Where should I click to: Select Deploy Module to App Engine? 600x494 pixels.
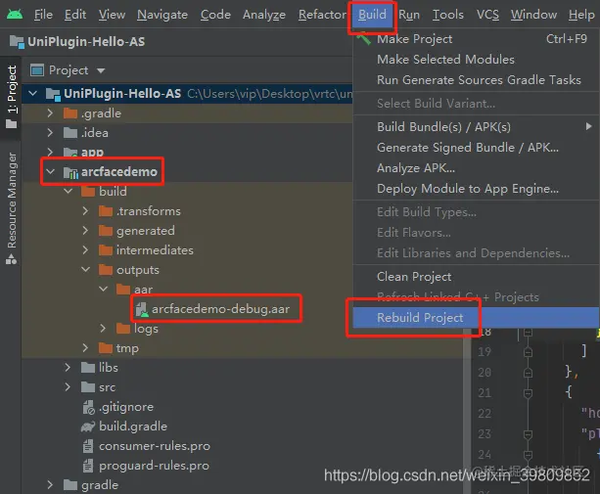pyautogui.click(x=476, y=189)
